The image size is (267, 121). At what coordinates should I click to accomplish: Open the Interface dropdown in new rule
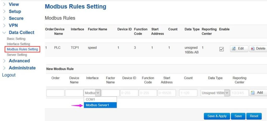coord(92,93)
